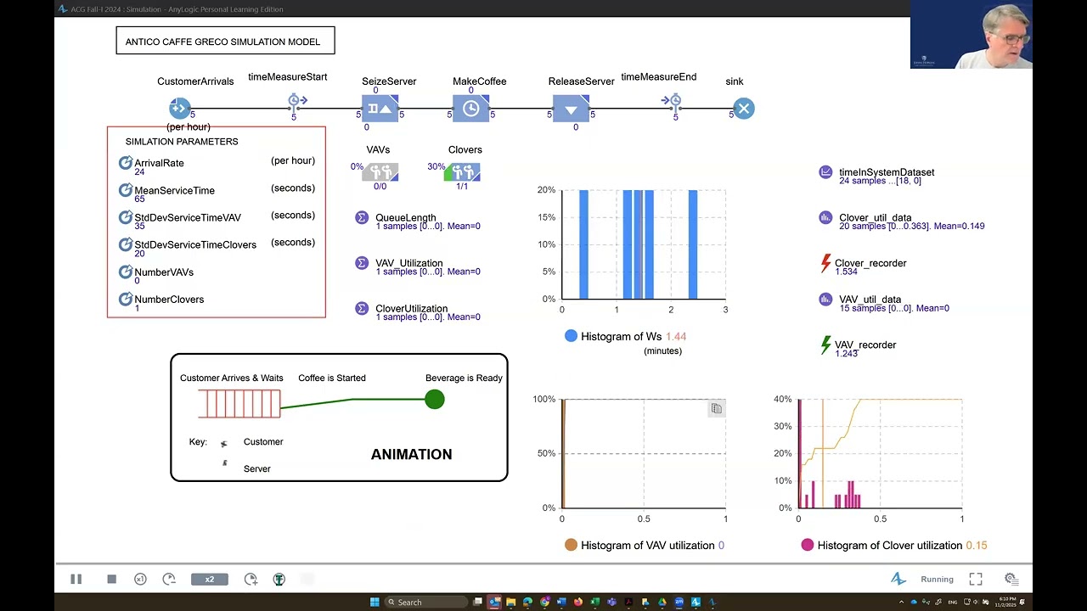Image resolution: width=1087 pixels, height=611 pixels.
Task: Click the Running status label
Action: pos(937,580)
